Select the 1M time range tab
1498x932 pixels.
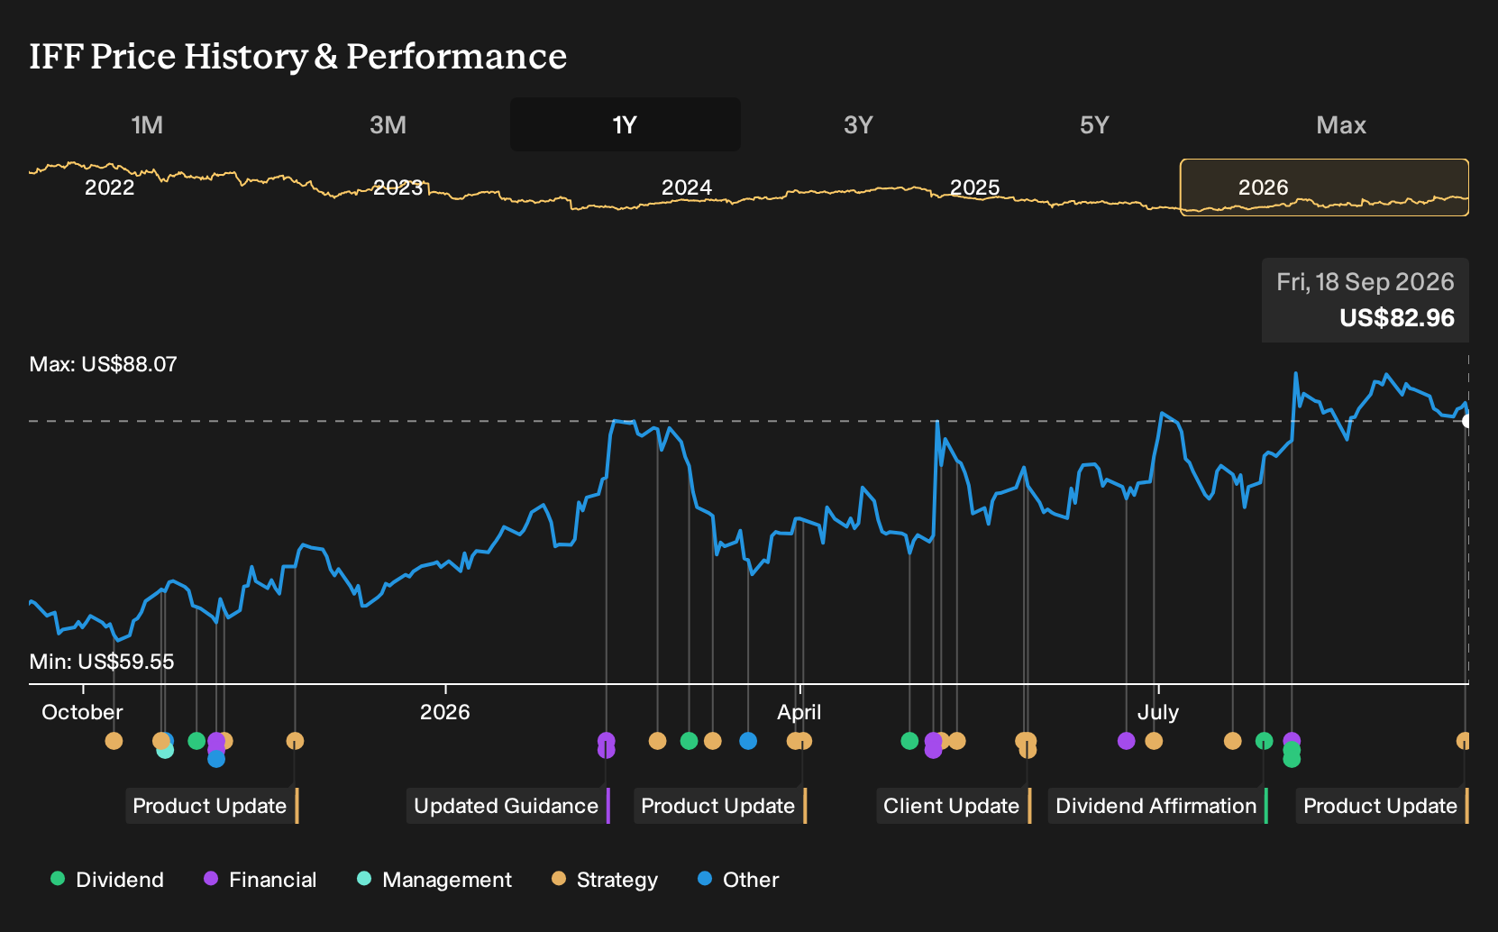(x=147, y=124)
